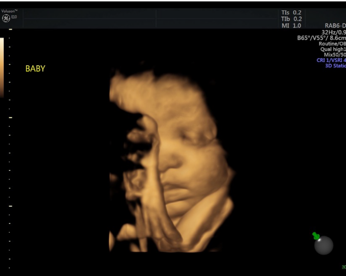Click the Mix50/50 render mix setting
346x276 pixels.
pyautogui.click(x=335, y=55)
